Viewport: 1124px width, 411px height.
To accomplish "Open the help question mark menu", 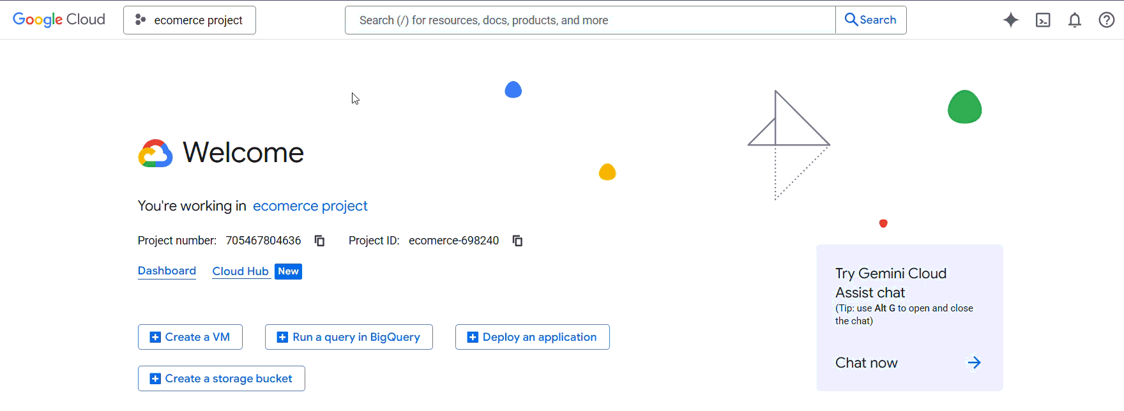I will 1107,20.
